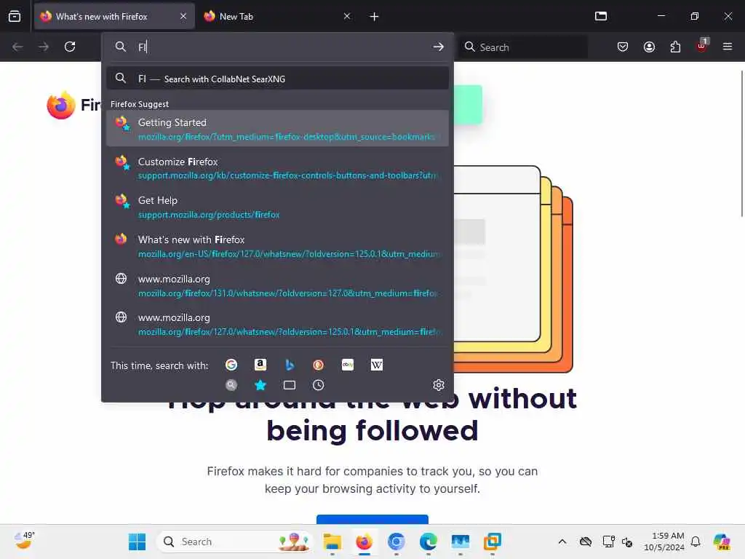This screenshot has width=745, height=559.
Task: Open Microsoft Edge from the taskbar
Action: 428,542
